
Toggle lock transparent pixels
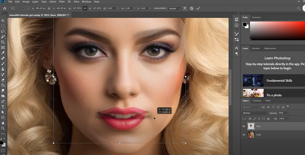(x=250, y=119)
